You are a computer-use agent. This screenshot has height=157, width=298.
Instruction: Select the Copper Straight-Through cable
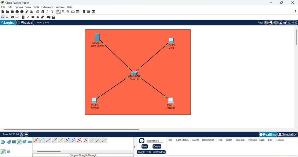pos(48,140)
